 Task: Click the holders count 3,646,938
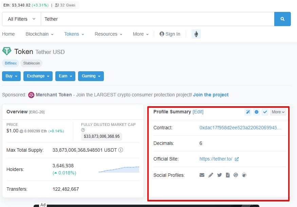point(63,166)
